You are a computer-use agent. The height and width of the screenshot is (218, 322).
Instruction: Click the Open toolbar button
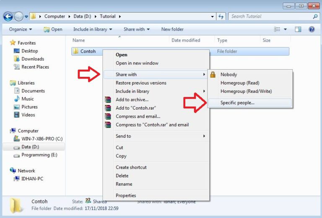[x=53, y=29]
